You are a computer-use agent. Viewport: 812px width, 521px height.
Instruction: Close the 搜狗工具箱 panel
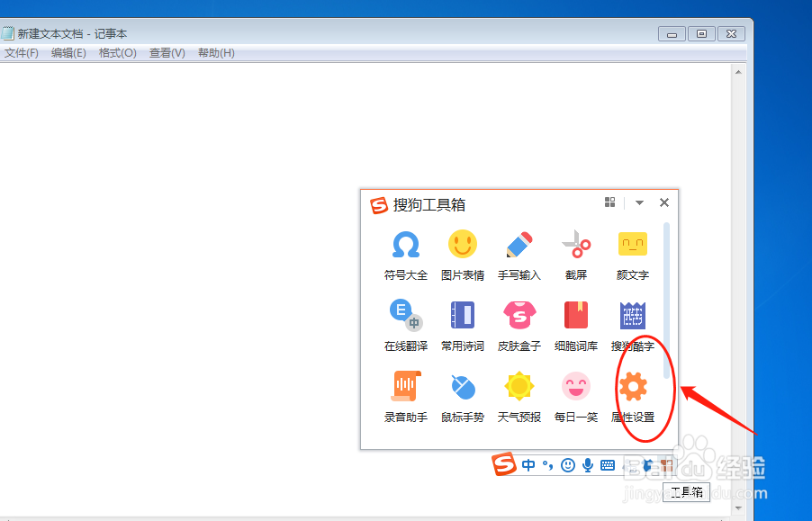point(664,202)
